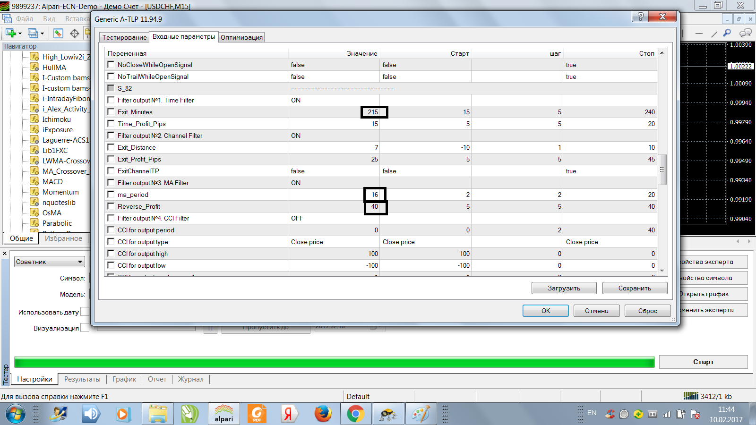
Task: Open the 'Советник' dropdown in Tester
Action: 50,262
